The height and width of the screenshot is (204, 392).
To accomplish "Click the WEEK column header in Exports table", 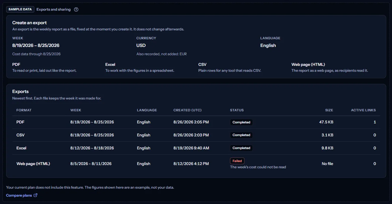I will [x=76, y=110].
